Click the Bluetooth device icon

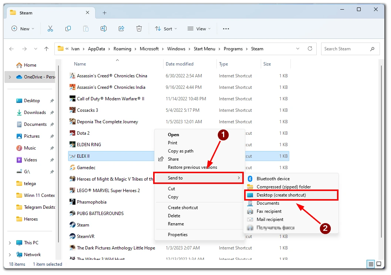coord(250,179)
